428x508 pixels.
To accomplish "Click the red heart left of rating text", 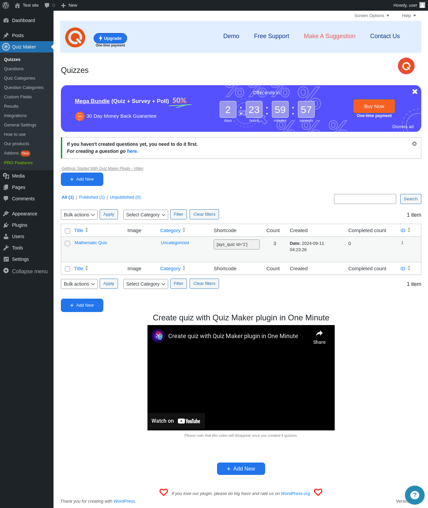I will click(164, 492).
